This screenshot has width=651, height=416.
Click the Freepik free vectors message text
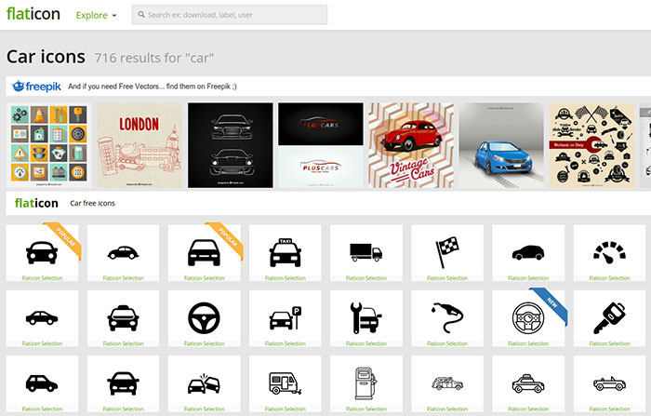[153, 87]
